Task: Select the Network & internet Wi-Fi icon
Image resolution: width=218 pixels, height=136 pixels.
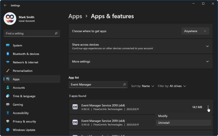Action: [x=8, y=62]
